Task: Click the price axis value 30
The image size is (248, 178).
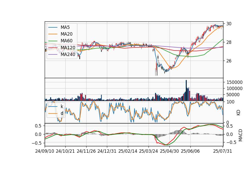Action: [x=229, y=24]
